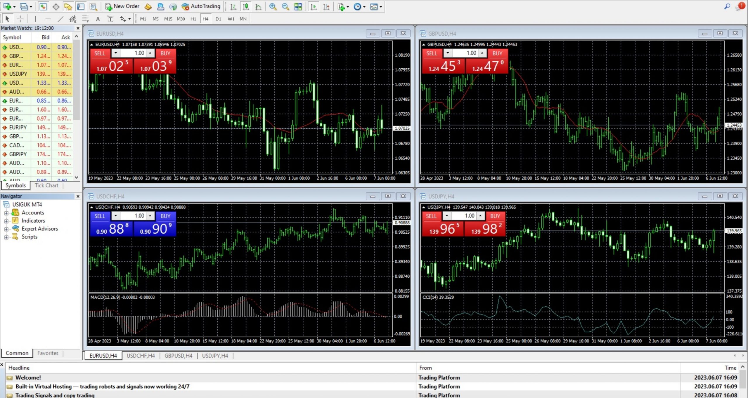This screenshot has height=398, width=748.
Task: Toggle the Terminal panel icon
Action: (81, 6)
